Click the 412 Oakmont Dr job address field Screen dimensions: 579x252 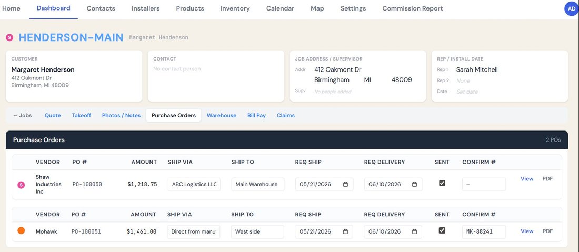(x=337, y=70)
